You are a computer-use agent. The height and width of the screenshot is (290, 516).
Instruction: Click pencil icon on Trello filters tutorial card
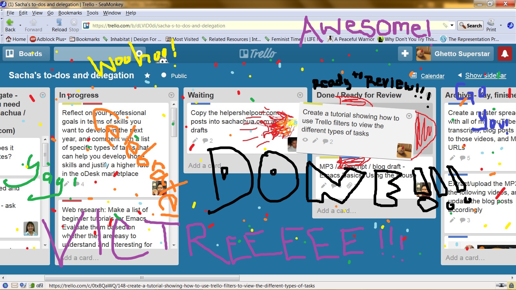[x=315, y=140]
